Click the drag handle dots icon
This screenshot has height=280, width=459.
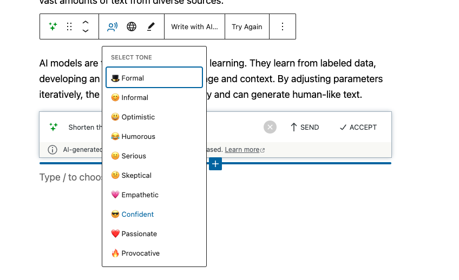69,26
